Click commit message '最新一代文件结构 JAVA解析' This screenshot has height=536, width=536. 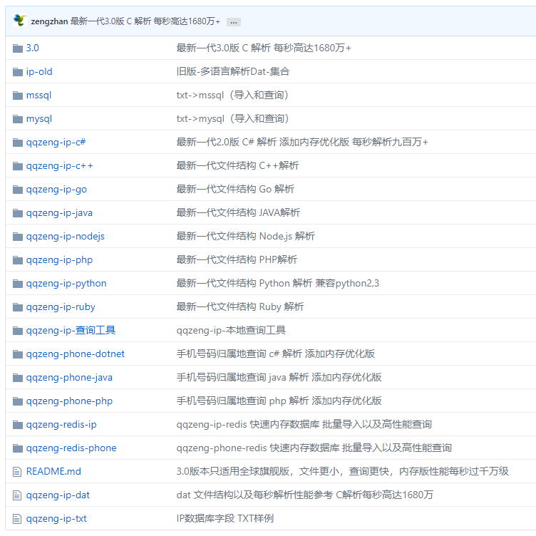click(238, 212)
